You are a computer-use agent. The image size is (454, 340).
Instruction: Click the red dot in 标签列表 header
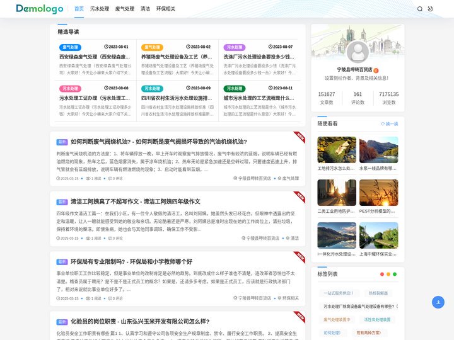tap(382, 274)
